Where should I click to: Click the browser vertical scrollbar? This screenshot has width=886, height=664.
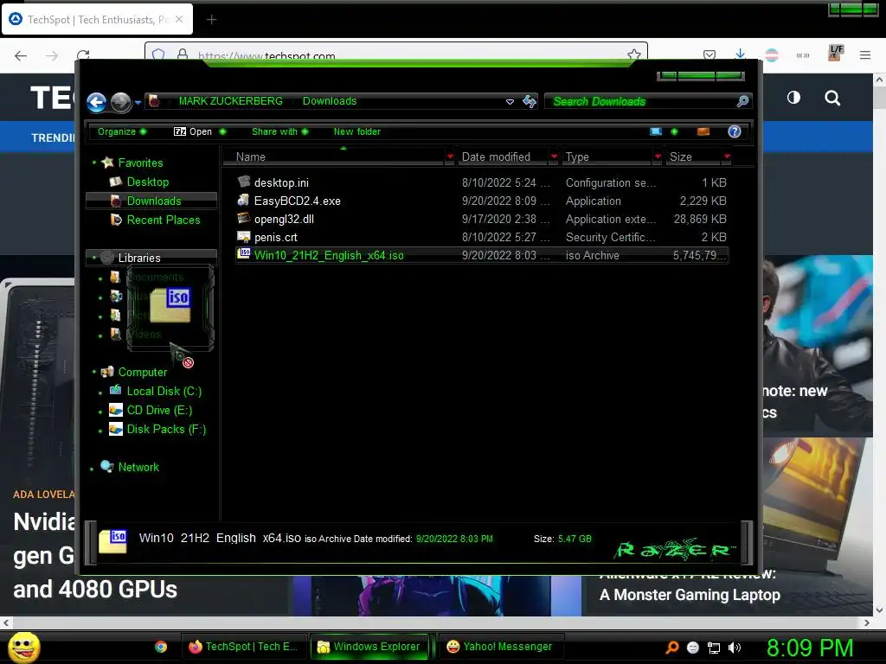click(x=879, y=344)
